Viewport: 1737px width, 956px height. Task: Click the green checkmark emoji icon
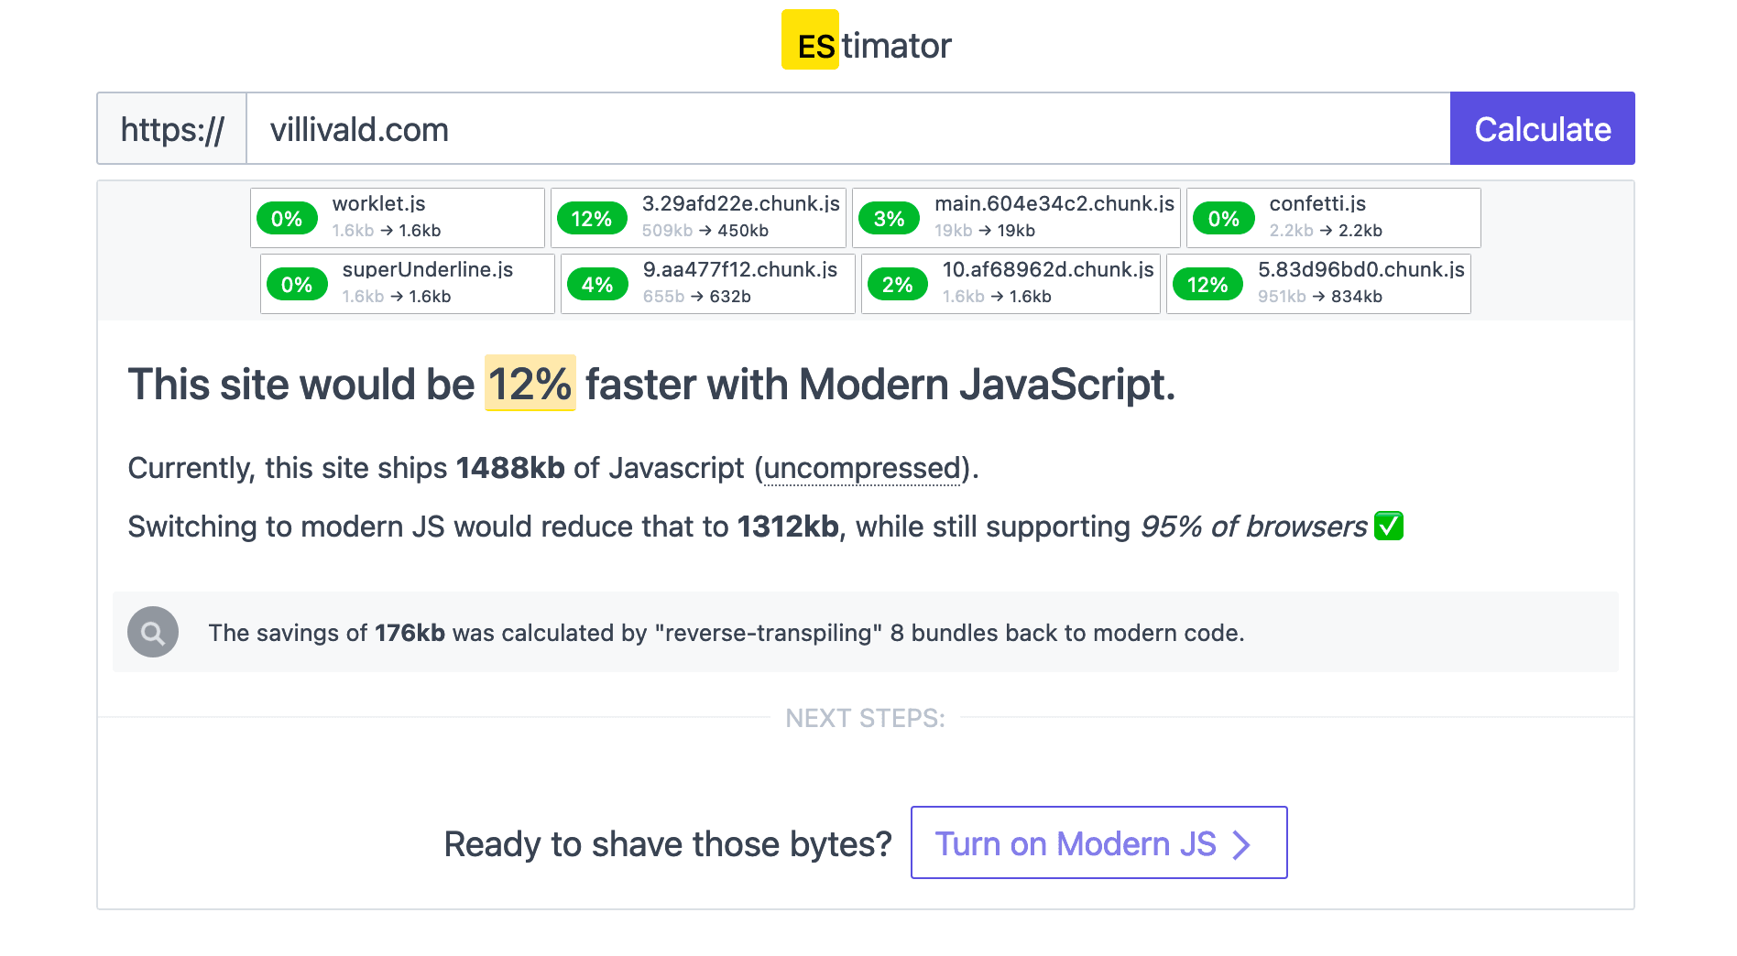pos(1389,527)
